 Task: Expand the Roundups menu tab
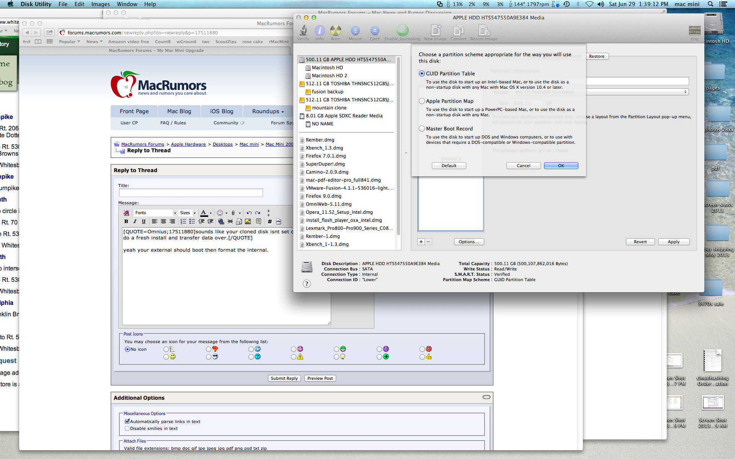point(268,111)
